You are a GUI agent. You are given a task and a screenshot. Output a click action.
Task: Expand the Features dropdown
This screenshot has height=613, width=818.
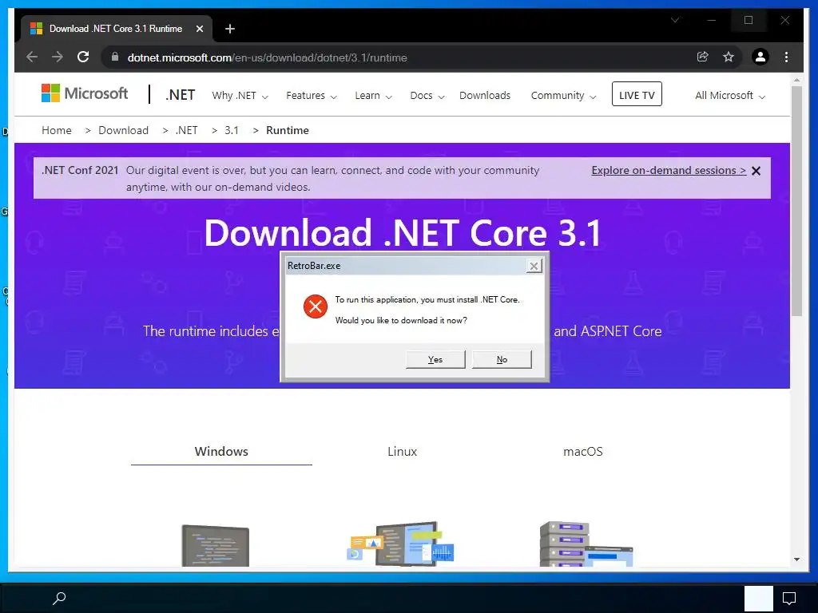(312, 96)
